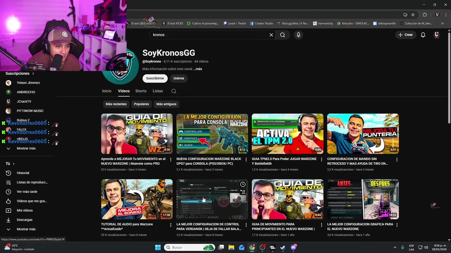Click the magnifier search button
This screenshot has width=451, height=253.
283,35
